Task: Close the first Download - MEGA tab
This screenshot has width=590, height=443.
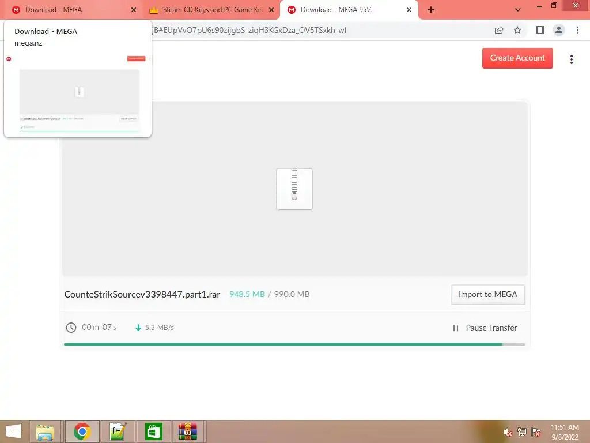Action: coord(134,10)
